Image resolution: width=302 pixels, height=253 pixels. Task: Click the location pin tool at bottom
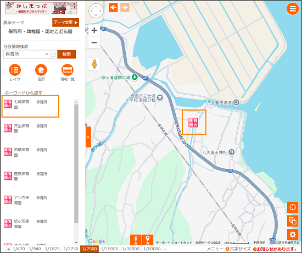148,240
